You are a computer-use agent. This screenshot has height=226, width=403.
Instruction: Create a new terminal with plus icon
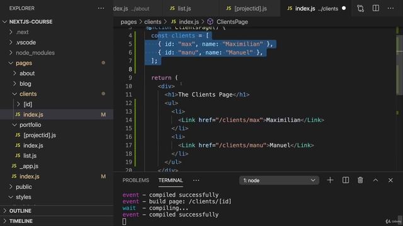tap(330, 180)
